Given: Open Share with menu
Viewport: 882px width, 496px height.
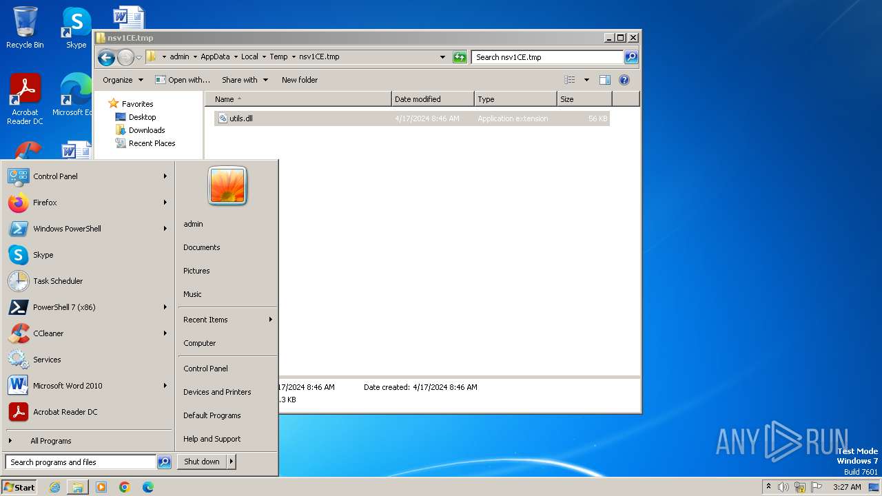Looking at the screenshot, I should [244, 80].
